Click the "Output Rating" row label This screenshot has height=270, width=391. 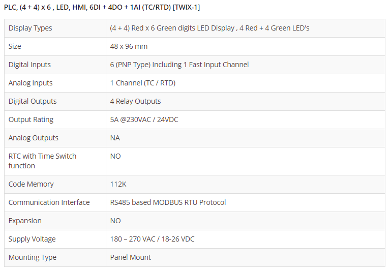coord(31,119)
